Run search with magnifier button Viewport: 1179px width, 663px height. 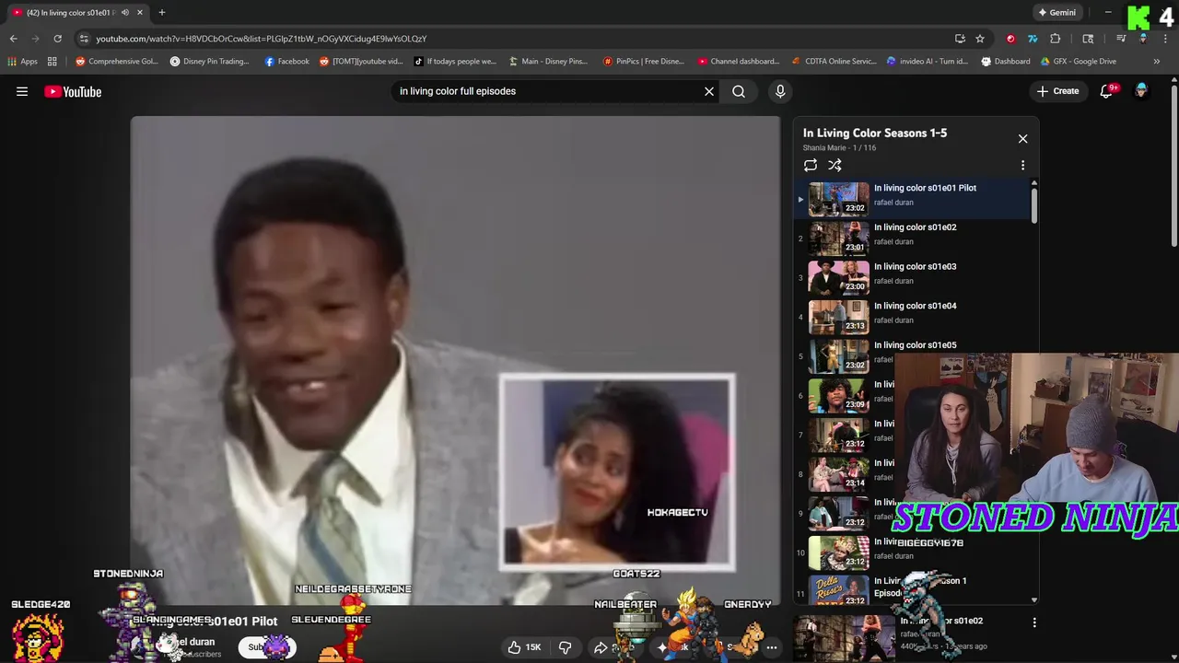(x=739, y=91)
